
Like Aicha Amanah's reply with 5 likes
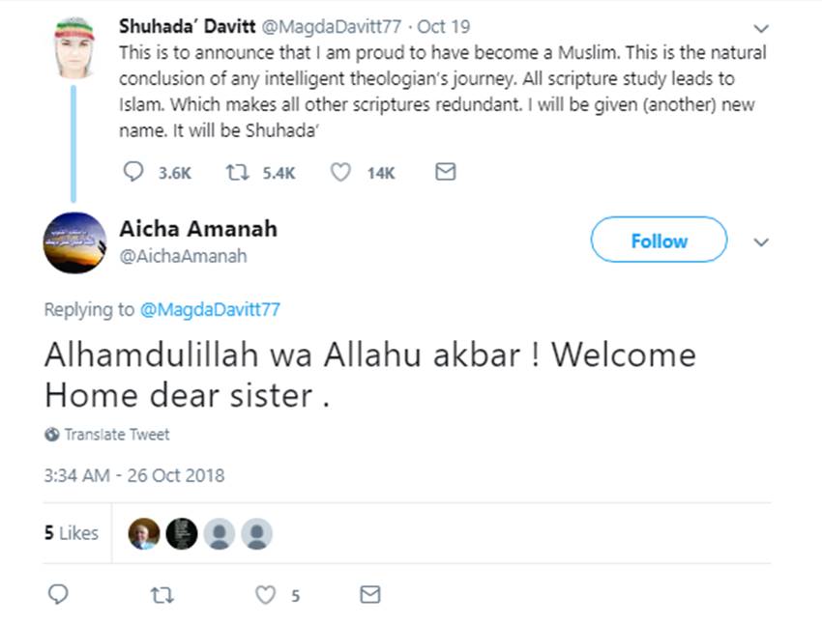tap(266, 594)
